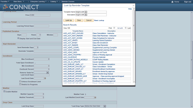
Task: Open the Help link in the dialog
Action: pos(130,9)
